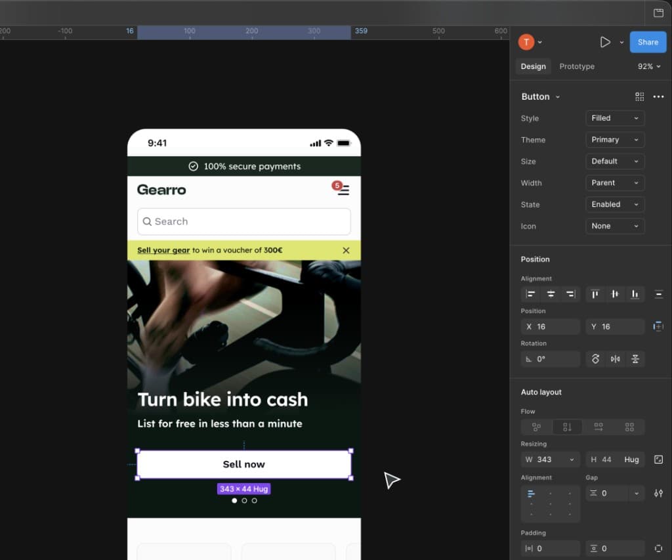Click the Gap field showing 0

pos(608,494)
